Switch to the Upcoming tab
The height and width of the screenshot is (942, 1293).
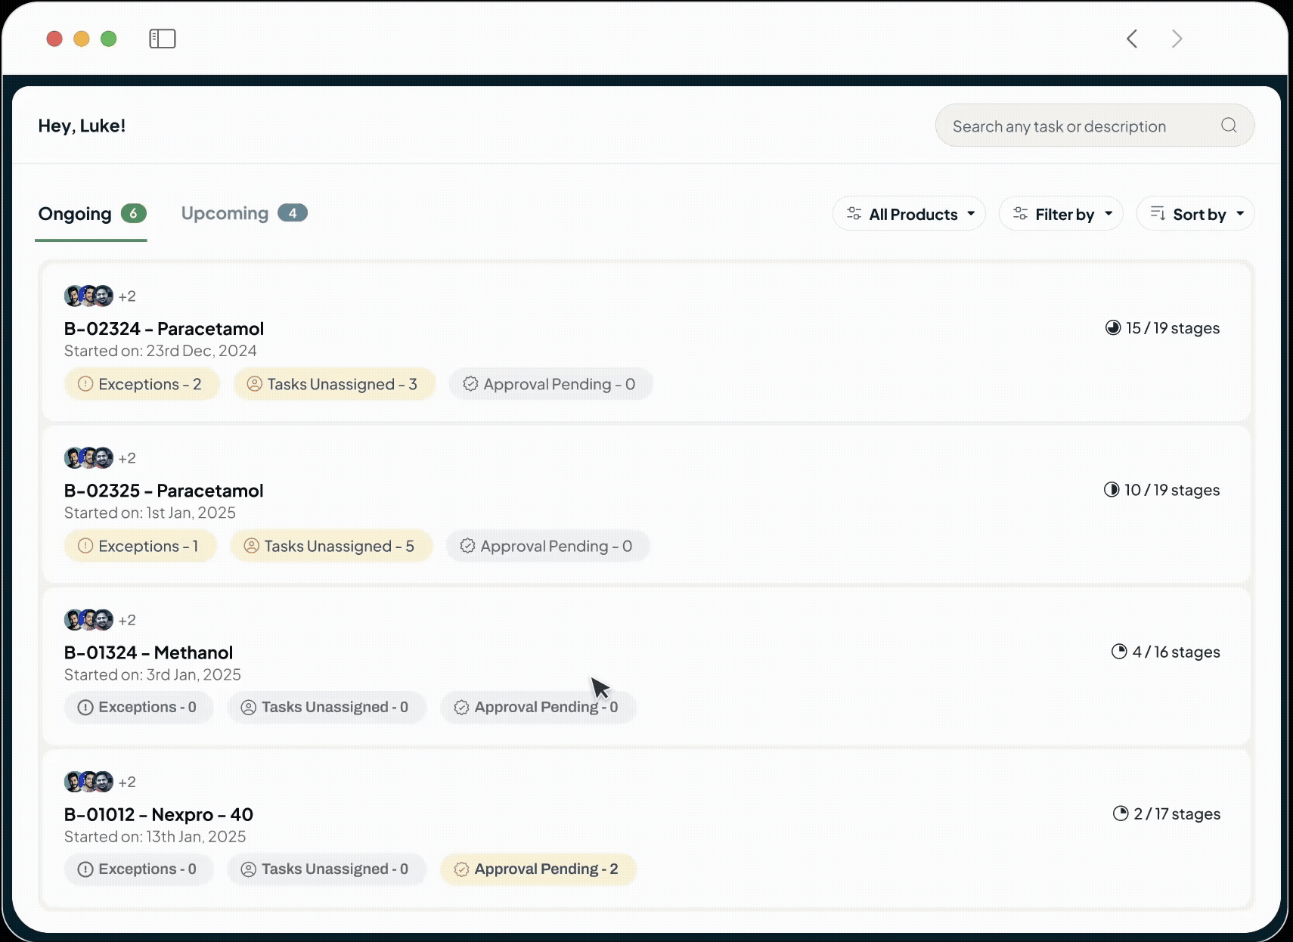[x=225, y=213]
